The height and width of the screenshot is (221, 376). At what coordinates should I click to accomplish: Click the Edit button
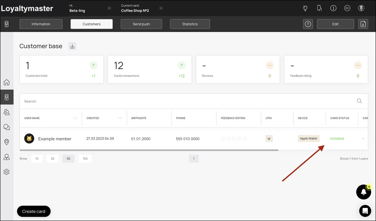pos(336,24)
